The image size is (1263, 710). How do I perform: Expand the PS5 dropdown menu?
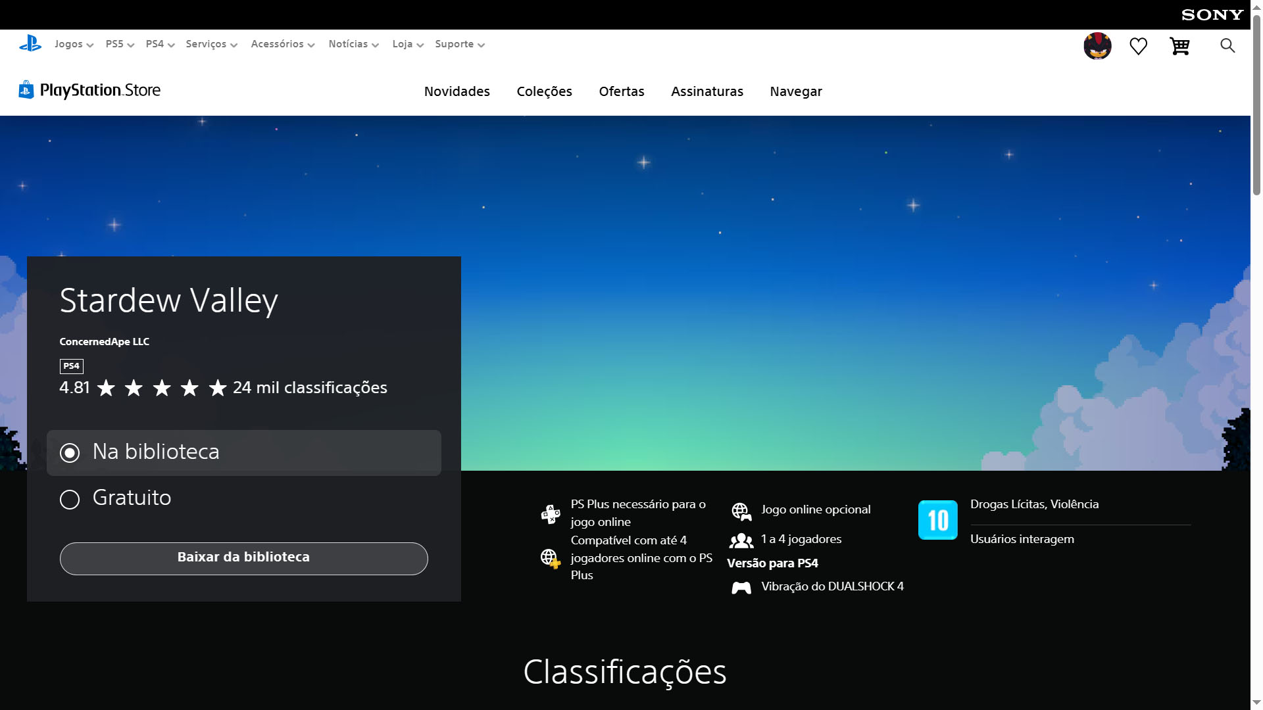[x=120, y=44]
